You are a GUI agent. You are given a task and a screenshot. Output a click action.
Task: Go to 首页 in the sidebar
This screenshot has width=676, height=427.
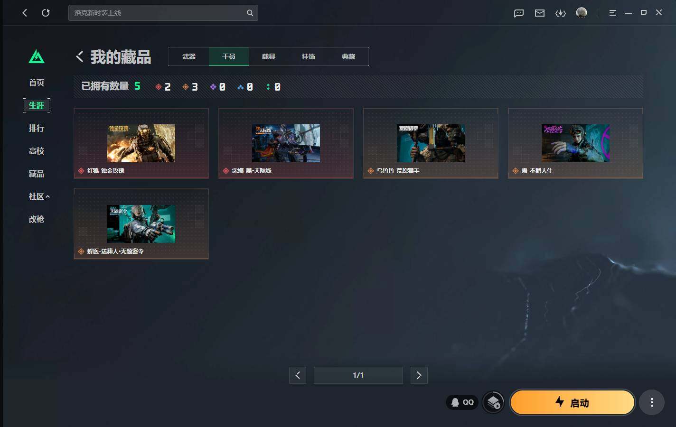(37, 83)
